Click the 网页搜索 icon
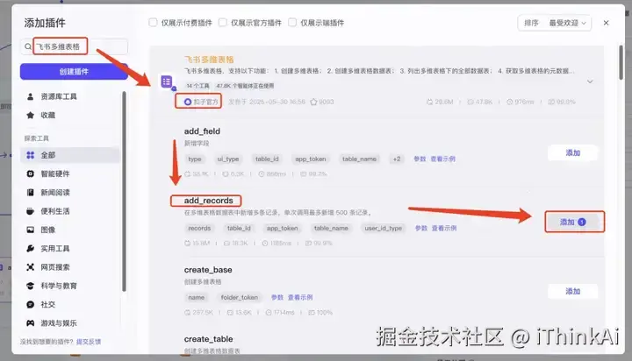This screenshot has width=632, height=361. [30, 267]
